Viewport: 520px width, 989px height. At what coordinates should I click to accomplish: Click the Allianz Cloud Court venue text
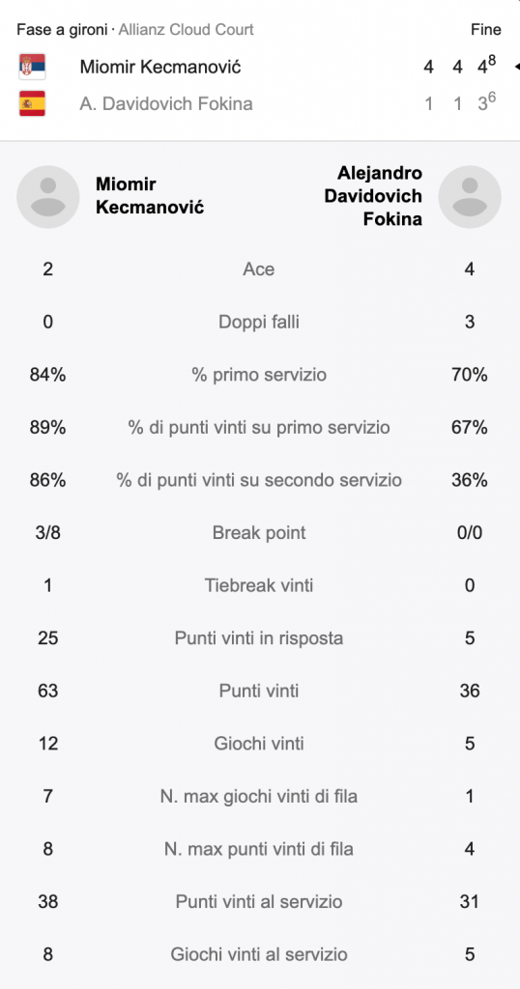pos(187,29)
